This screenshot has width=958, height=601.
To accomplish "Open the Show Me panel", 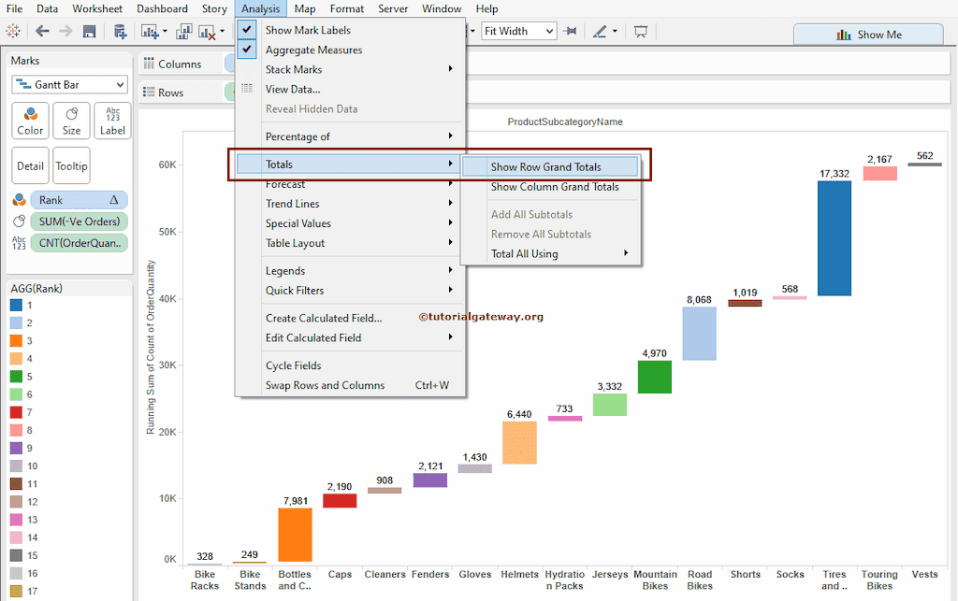I will [868, 35].
